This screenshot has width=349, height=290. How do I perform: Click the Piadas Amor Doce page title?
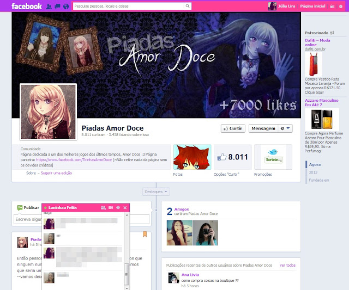(x=113, y=128)
